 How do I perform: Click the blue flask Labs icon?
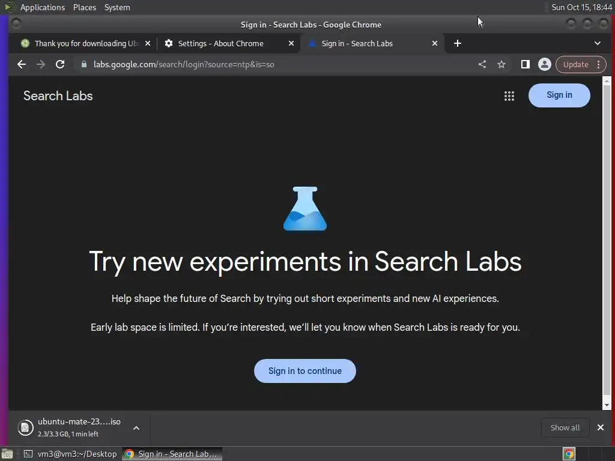(304, 208)
